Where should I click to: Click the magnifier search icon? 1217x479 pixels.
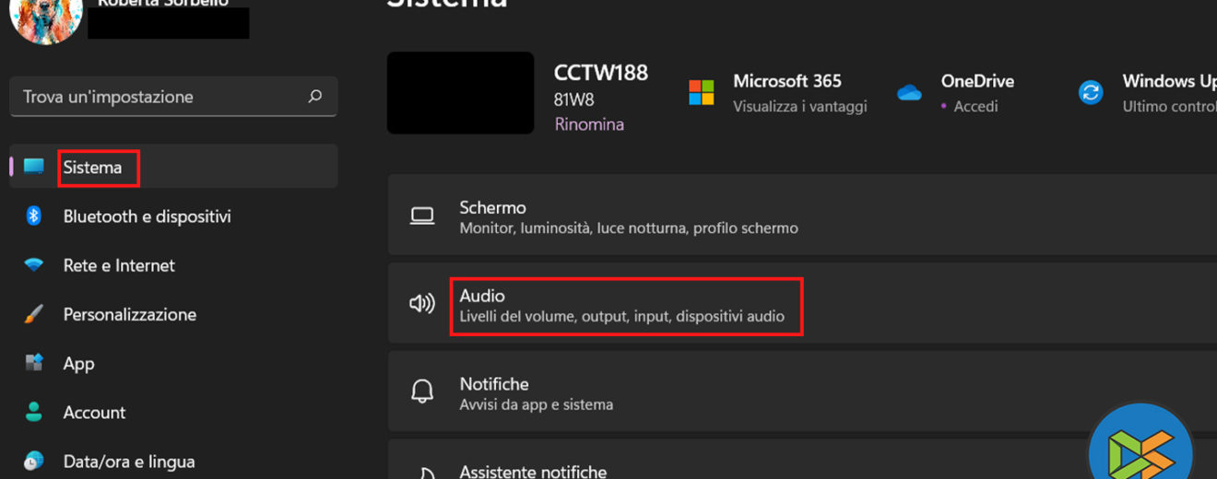click(315, 96)
